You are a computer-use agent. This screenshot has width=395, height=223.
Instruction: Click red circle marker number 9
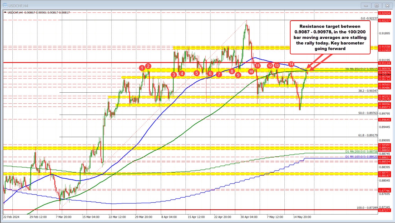[x=238, y=75]
